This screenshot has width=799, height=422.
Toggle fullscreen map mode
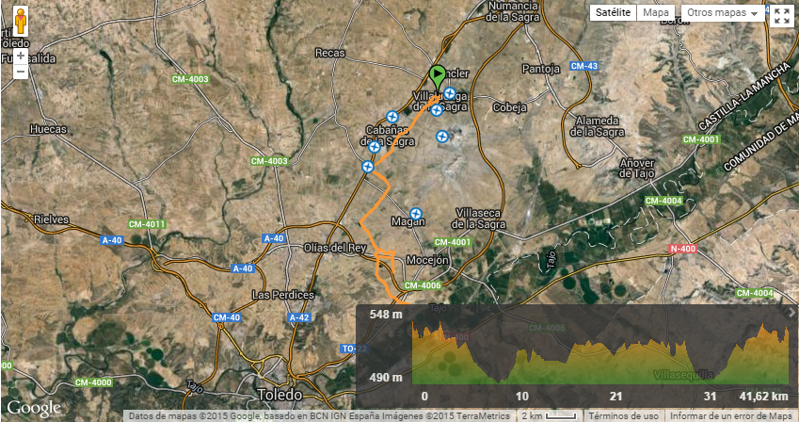782,15
